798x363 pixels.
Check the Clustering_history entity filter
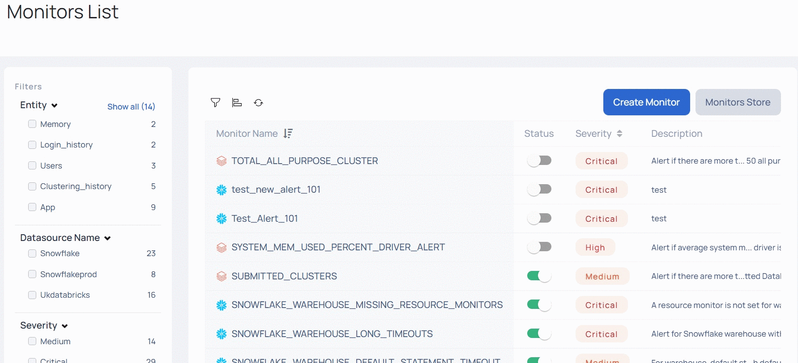click(32, 186)
